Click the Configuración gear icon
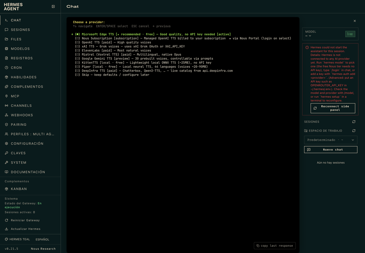Screen dimensions: 365x253 pos(7,143)
